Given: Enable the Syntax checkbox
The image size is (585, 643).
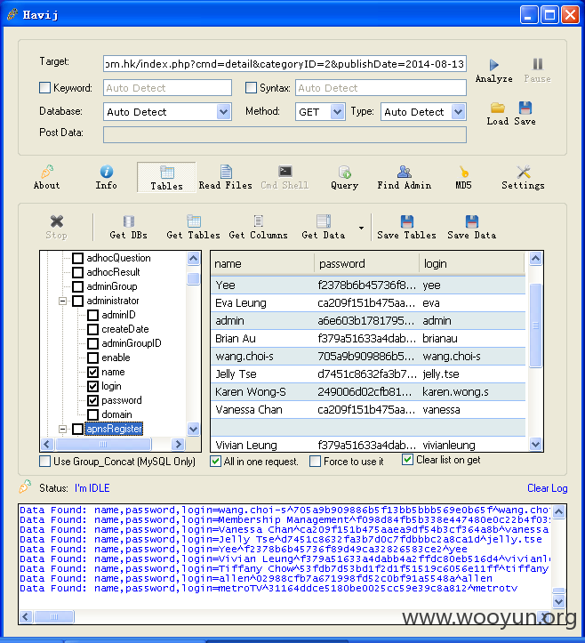Looking at the screenshot, I should (x=251, y=88).
